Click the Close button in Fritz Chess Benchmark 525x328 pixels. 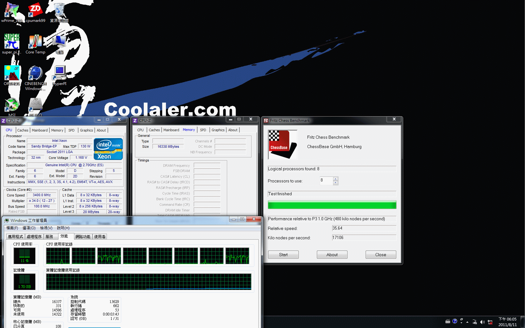(x=381, y=255)
